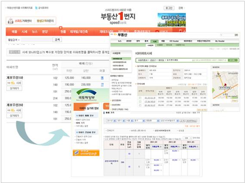The image size is (246, 183).
Task: Click 실거래가 button under 개포우성1차
Action: tap(14, 88)
